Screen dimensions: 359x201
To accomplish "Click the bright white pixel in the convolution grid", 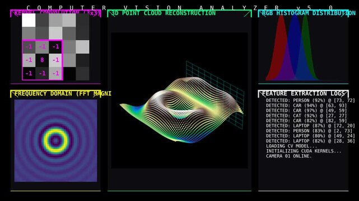I will (29, 20).
